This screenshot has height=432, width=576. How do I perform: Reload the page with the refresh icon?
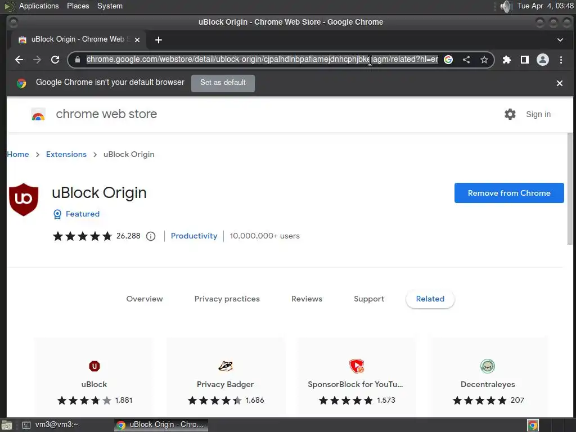point(55,60)
